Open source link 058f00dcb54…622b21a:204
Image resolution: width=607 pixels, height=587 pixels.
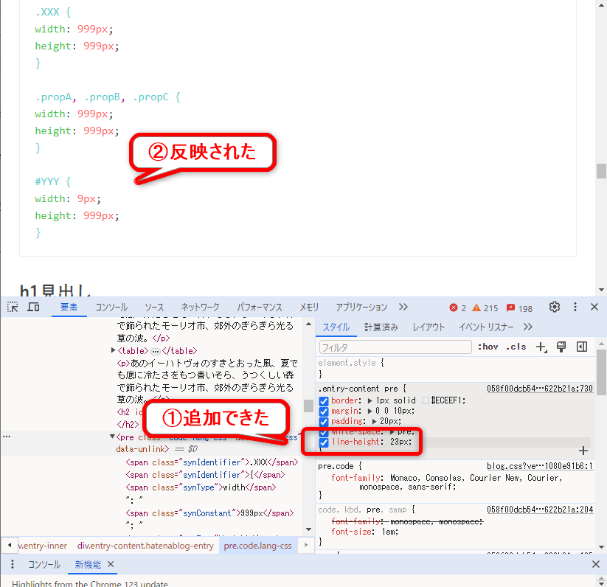[540, 510]
